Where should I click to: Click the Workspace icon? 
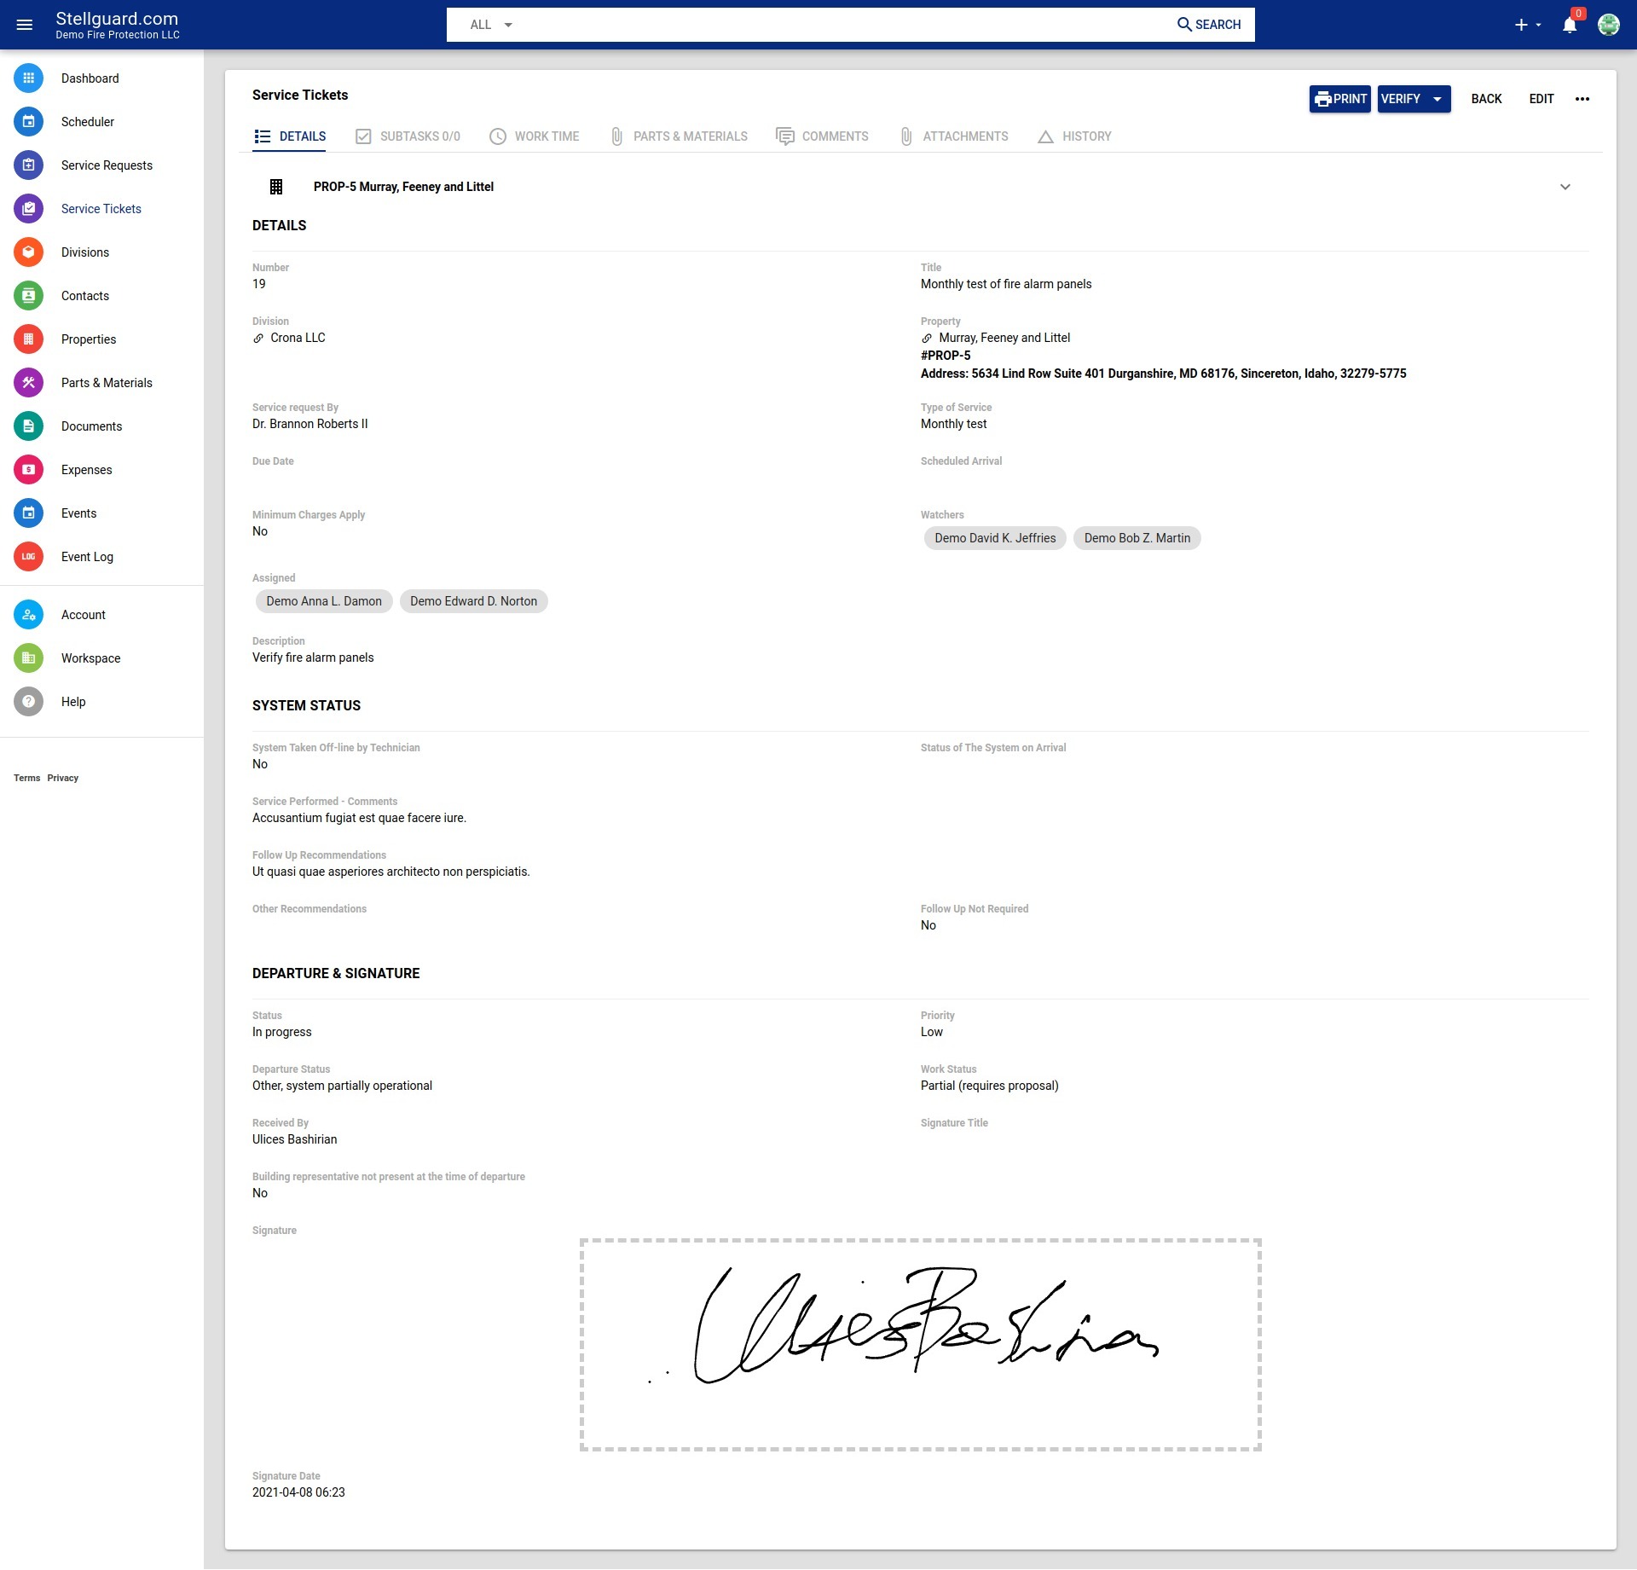click(x=28, y=658)
